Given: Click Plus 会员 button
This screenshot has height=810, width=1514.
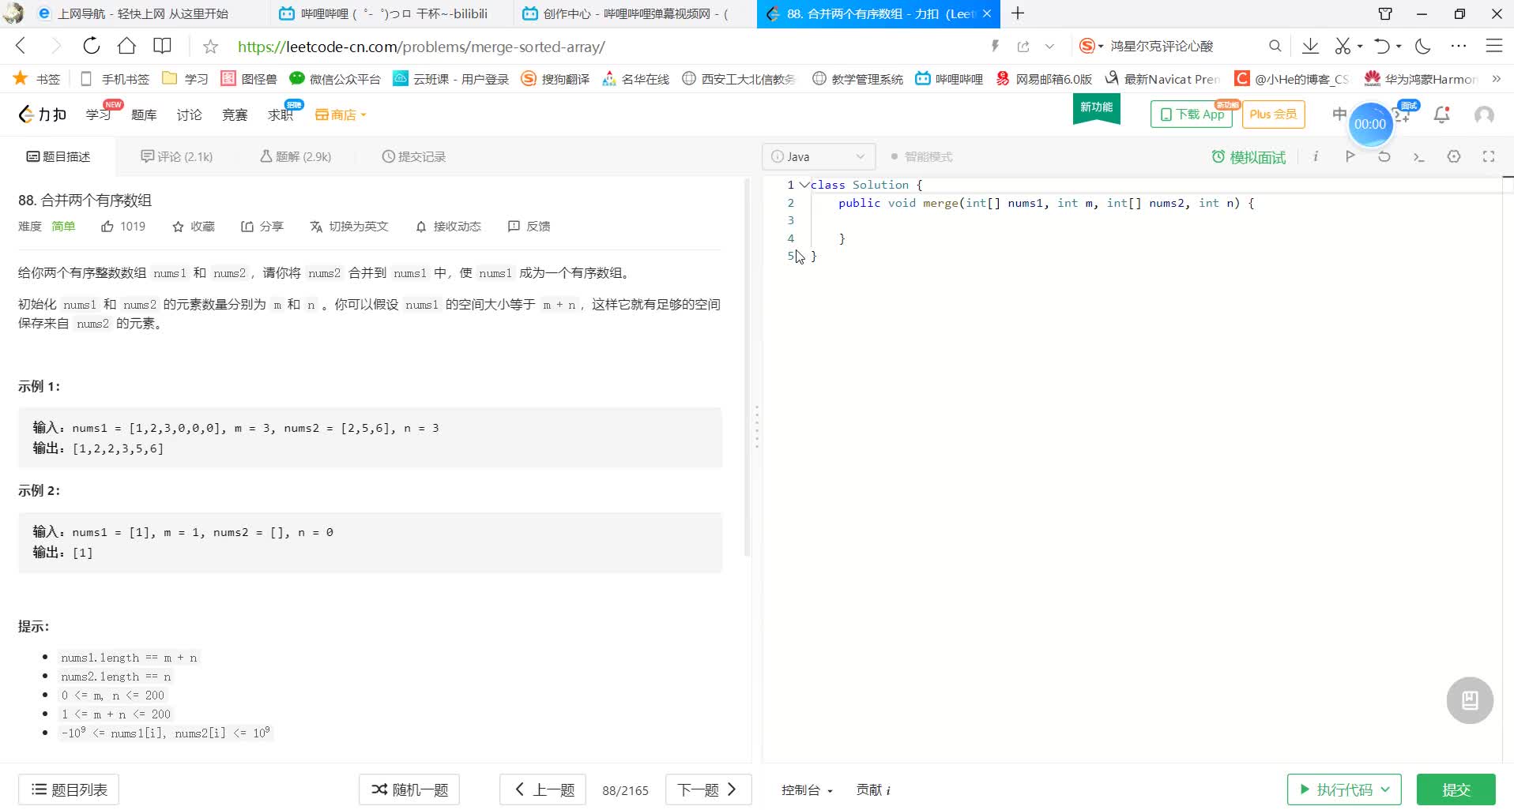Looking at the screenshot, I should click(1273, 114).
